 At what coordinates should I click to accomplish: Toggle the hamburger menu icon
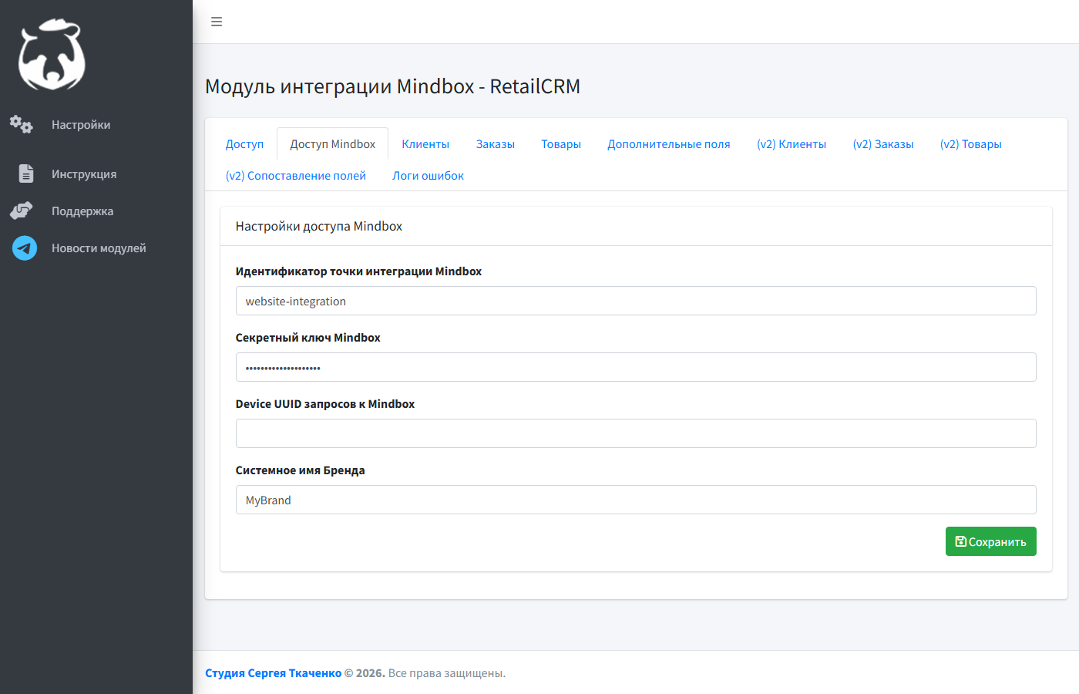217,22
